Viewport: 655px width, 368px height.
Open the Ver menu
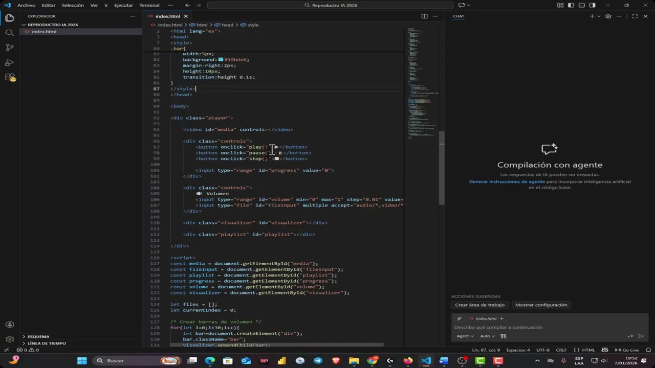pyautogui.click(x=94, y=5)
